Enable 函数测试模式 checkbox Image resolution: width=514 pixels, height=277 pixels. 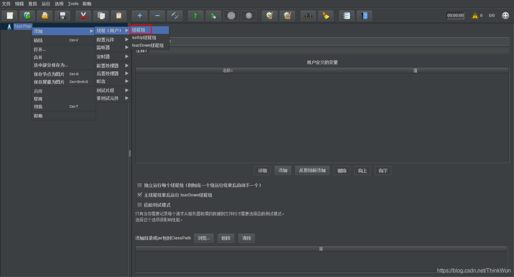coord(139,205)
